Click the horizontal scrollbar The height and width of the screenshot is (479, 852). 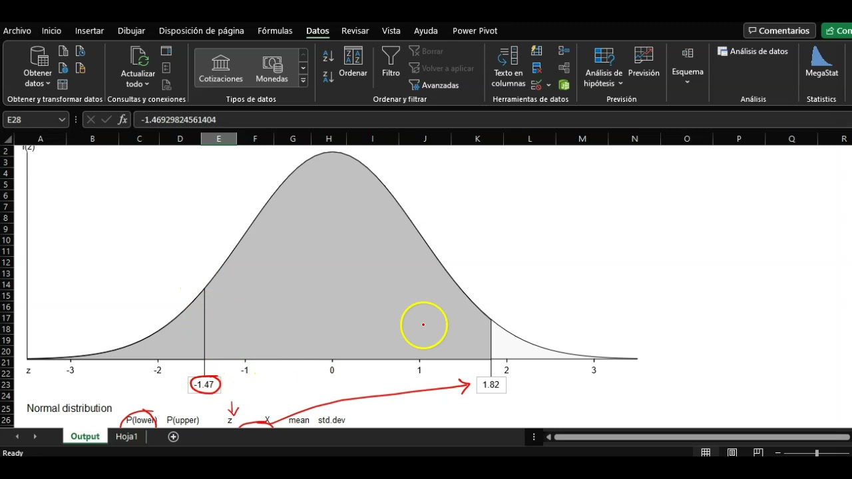701,437
